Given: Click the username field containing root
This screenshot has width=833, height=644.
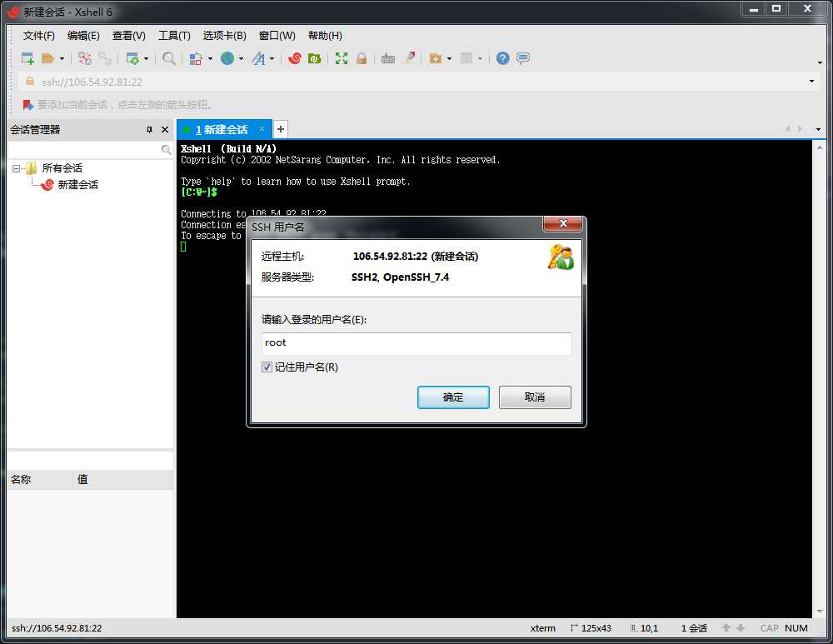Looking at the screenshot, I should 416,343.
